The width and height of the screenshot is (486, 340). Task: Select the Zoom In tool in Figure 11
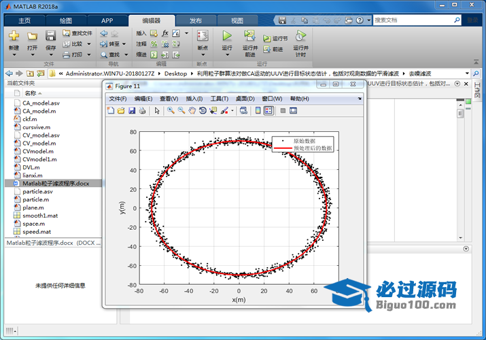[171, 110]
